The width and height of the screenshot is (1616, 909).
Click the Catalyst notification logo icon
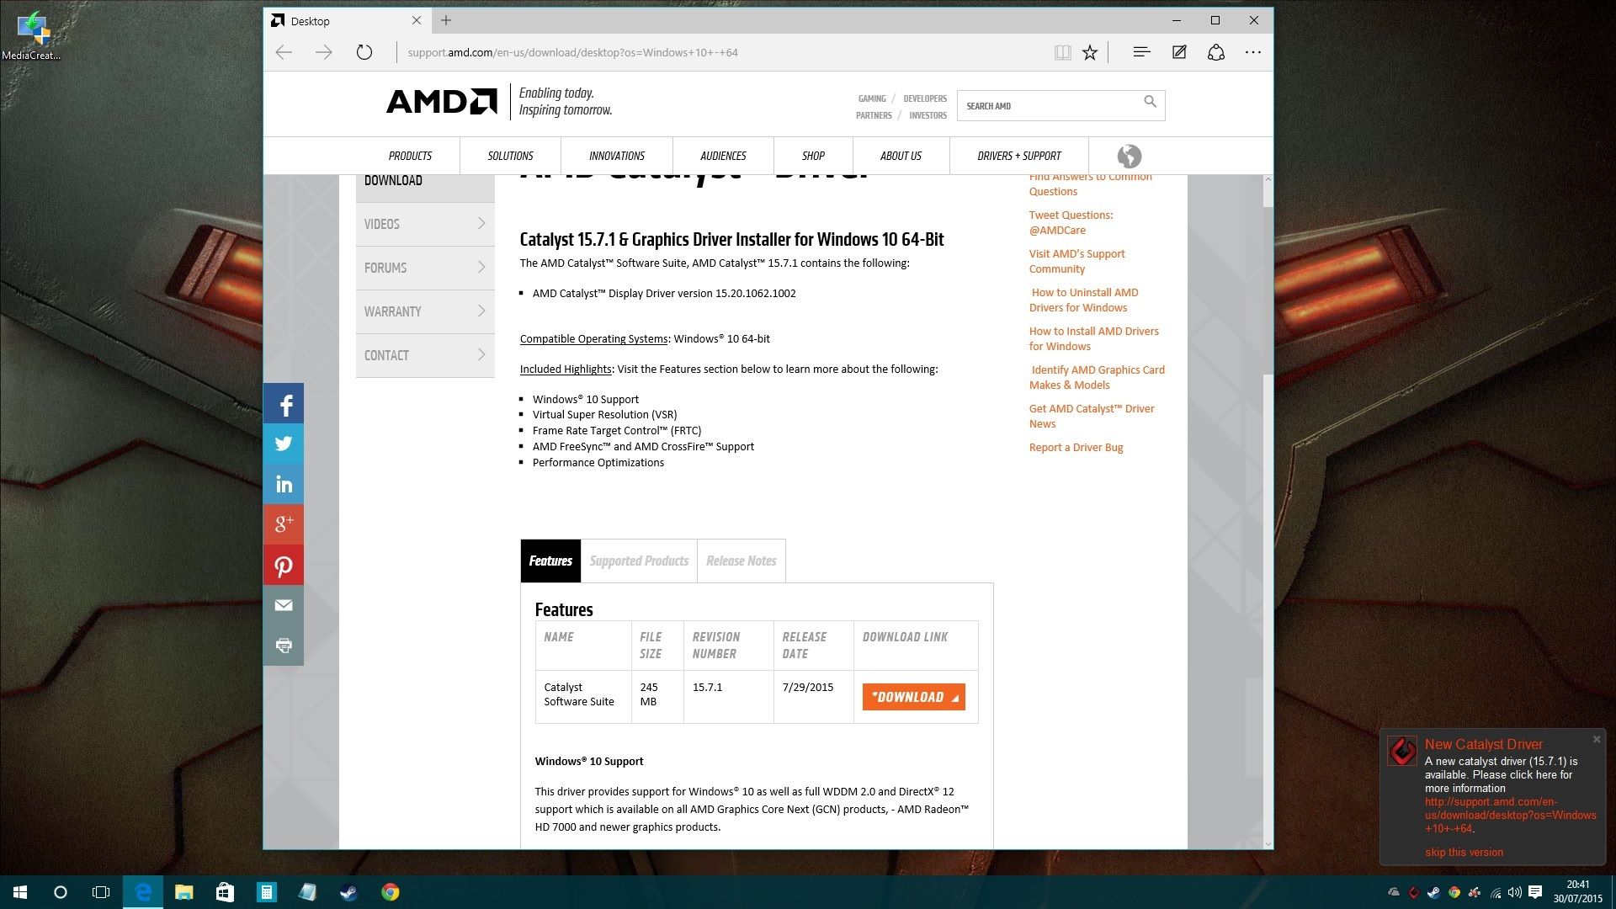tap(1402, 751)
